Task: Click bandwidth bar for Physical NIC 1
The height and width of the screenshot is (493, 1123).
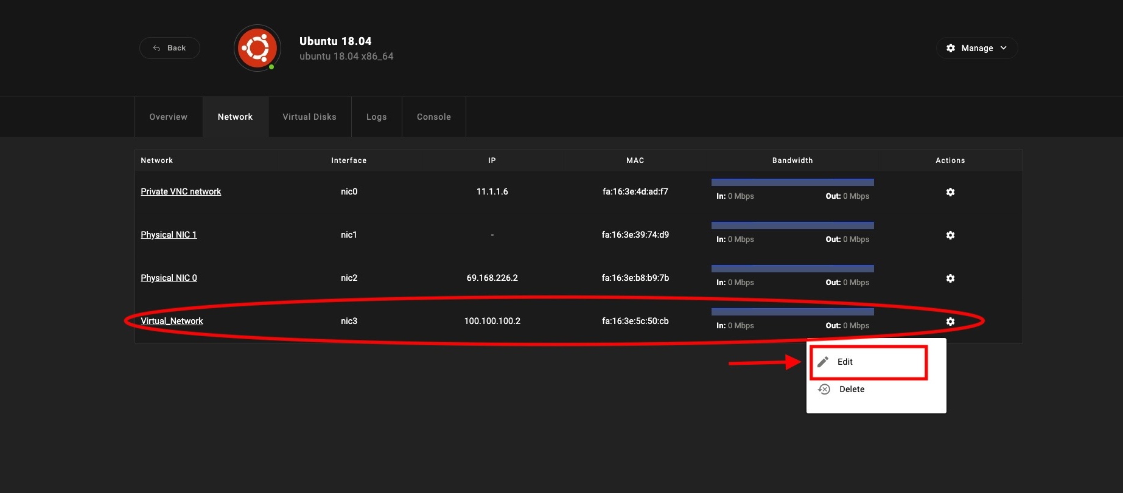Action: pos(792,226)
